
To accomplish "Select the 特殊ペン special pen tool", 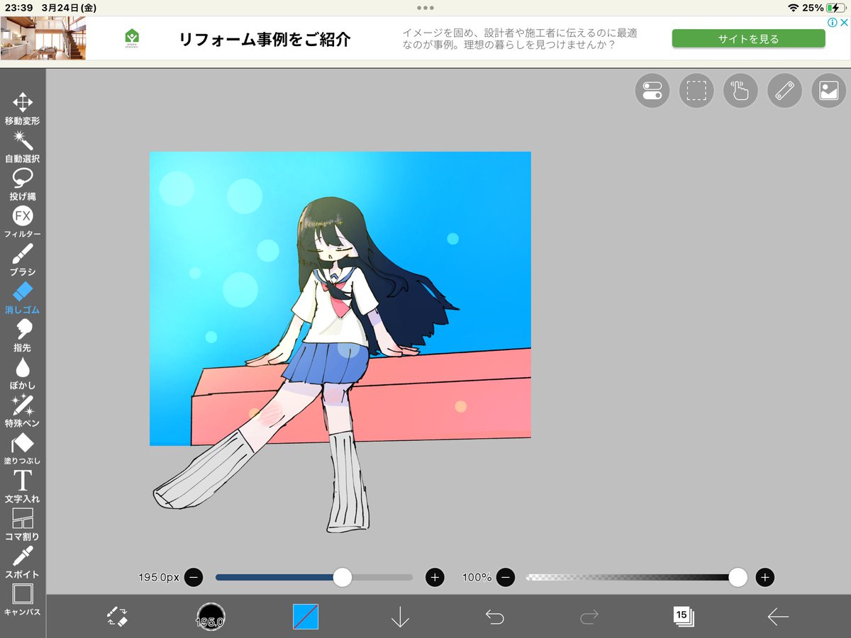I will [x=23, y=411].
